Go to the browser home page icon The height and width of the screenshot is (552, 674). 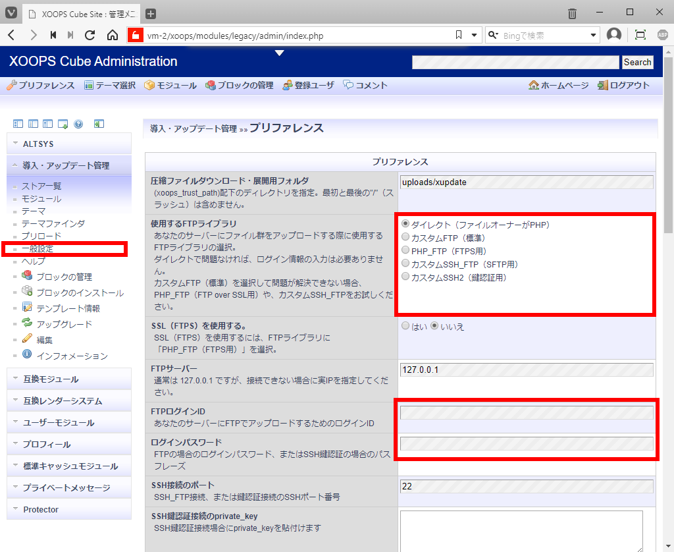tap(112, 36)
